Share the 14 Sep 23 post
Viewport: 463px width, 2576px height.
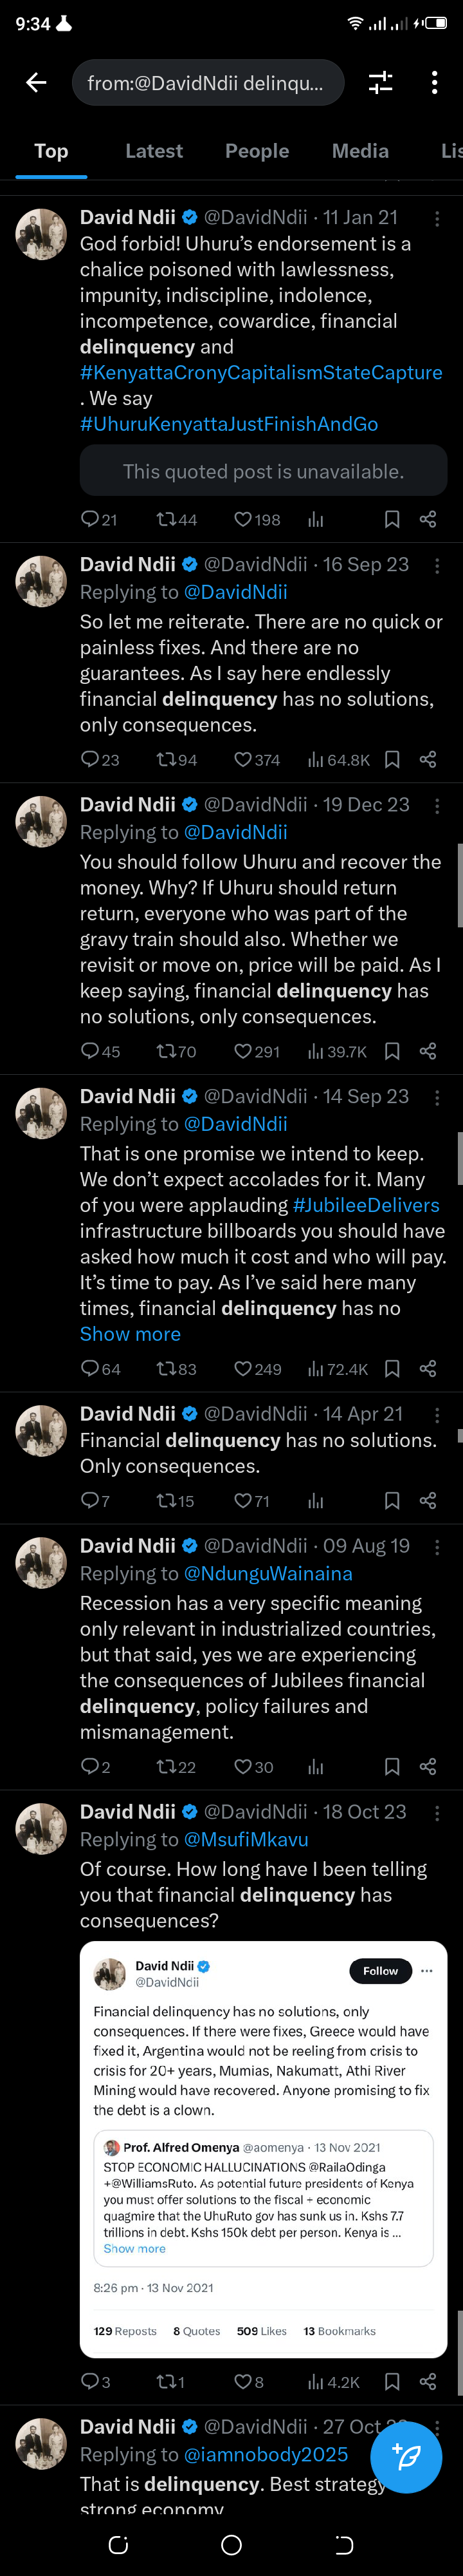click(428, 1368)
